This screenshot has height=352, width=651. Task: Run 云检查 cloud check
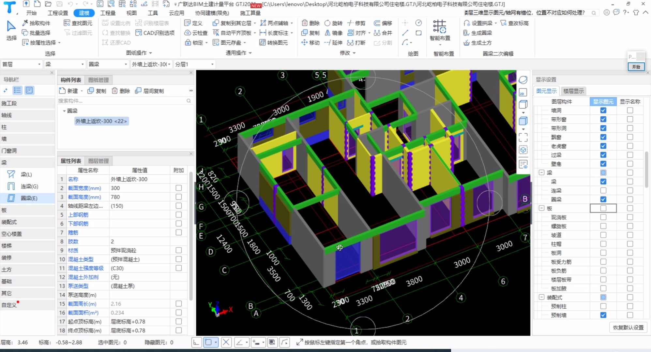point(196,33)
